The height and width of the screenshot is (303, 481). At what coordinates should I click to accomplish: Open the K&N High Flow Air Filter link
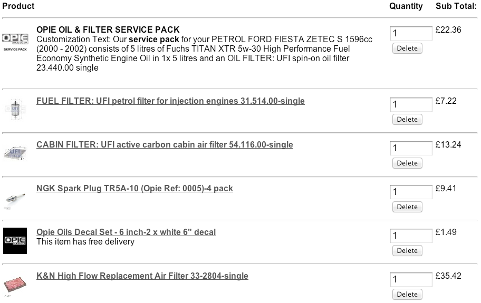[142, 276]
